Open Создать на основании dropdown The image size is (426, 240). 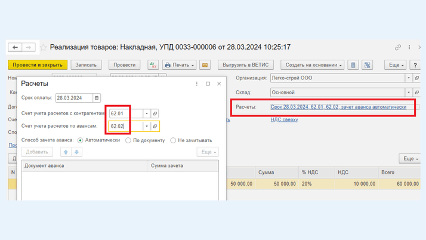313,65
